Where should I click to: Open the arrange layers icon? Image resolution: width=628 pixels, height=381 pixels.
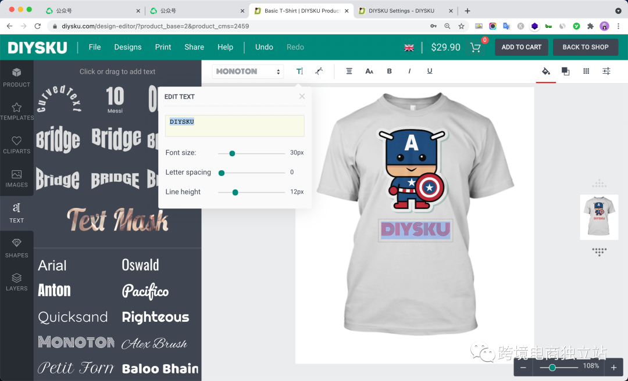click(566, 71)
